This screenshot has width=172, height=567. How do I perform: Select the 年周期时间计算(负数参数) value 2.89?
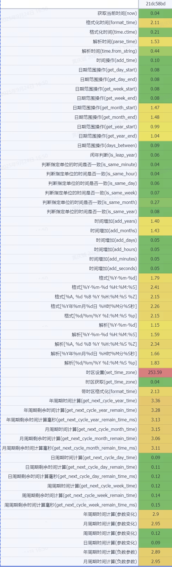155,552
